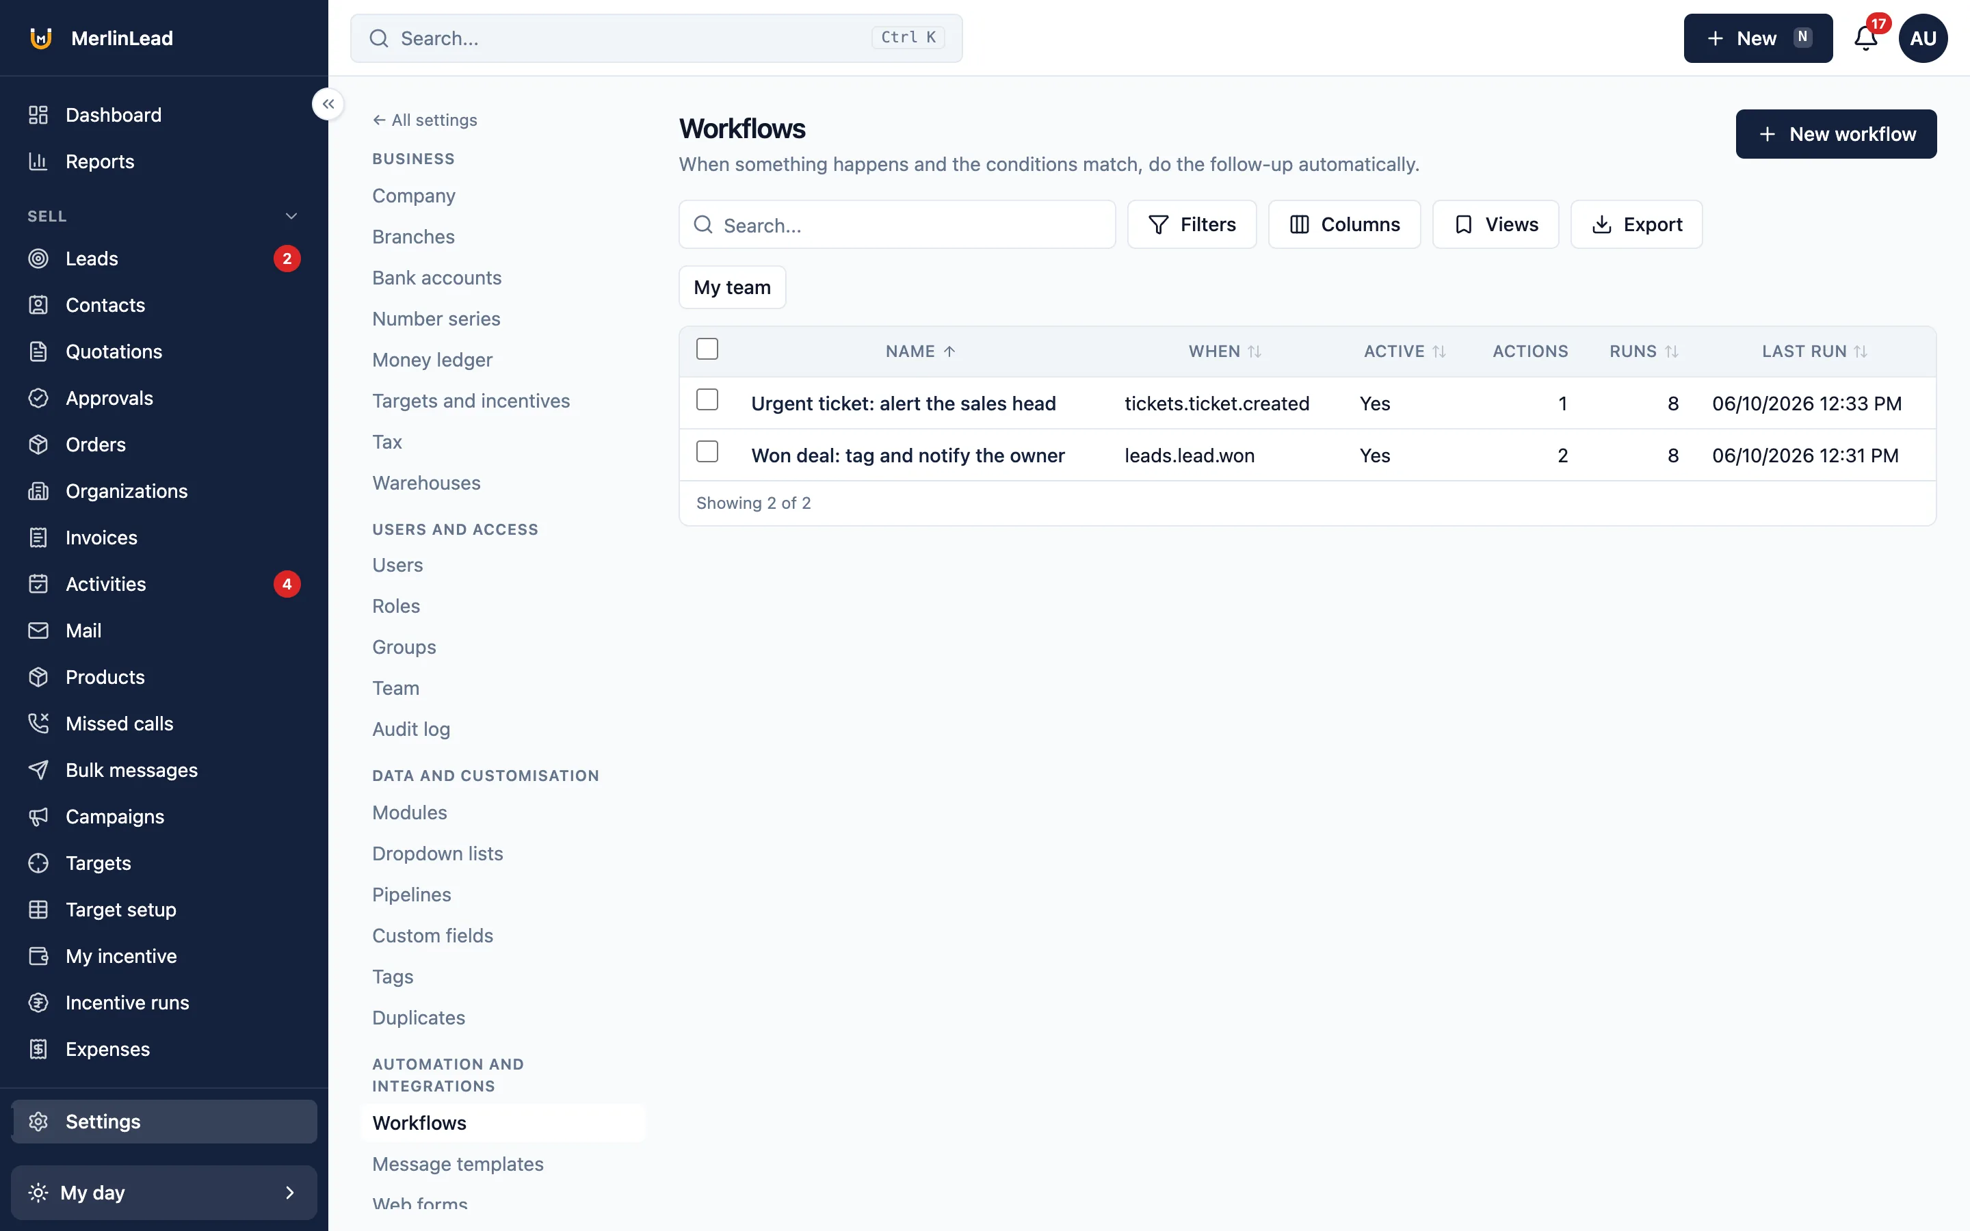This screenshot has width=1970, height=1231.
Task: Open the notifications bell icon
Action: pyautogui.click(x=1866, y=38)
